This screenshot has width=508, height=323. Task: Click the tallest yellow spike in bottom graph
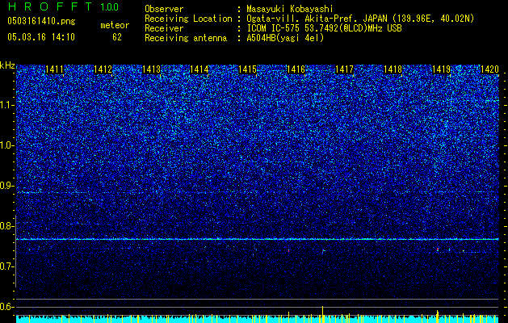[x=323, y=314]
